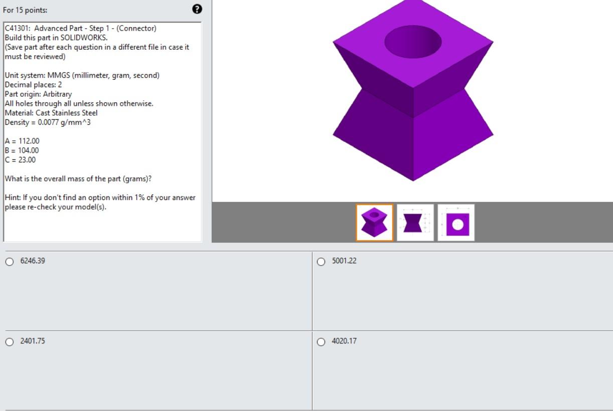Display the circular hole plan view icon
The width and height of the screenshot is (613, 411).
coord(455,223)
